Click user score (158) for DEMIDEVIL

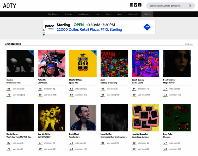click(x=50, y=95)
